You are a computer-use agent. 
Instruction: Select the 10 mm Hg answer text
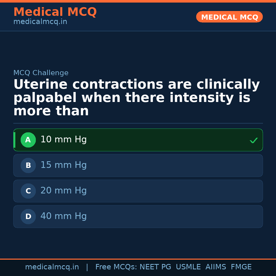[x=64, y=140]
